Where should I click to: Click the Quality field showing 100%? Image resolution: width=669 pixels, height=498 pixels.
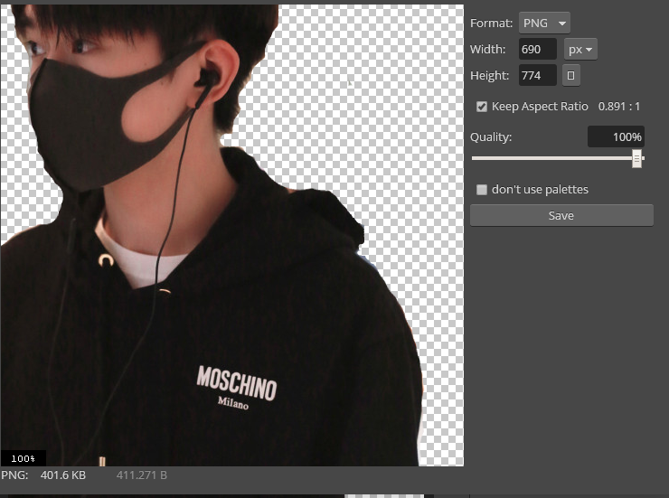pyautogui.click(x=616, y=136)
